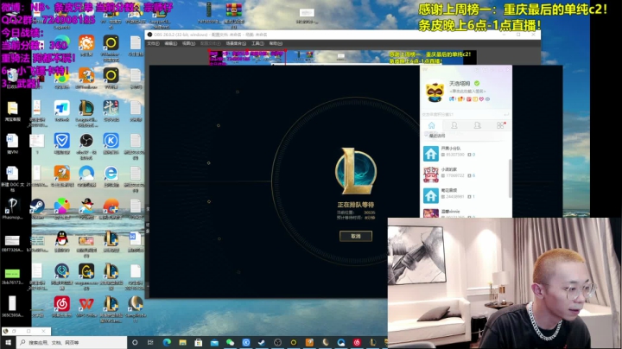Click taskbar search box
This screenshot has height=349, width=622.
coord(72,342)
